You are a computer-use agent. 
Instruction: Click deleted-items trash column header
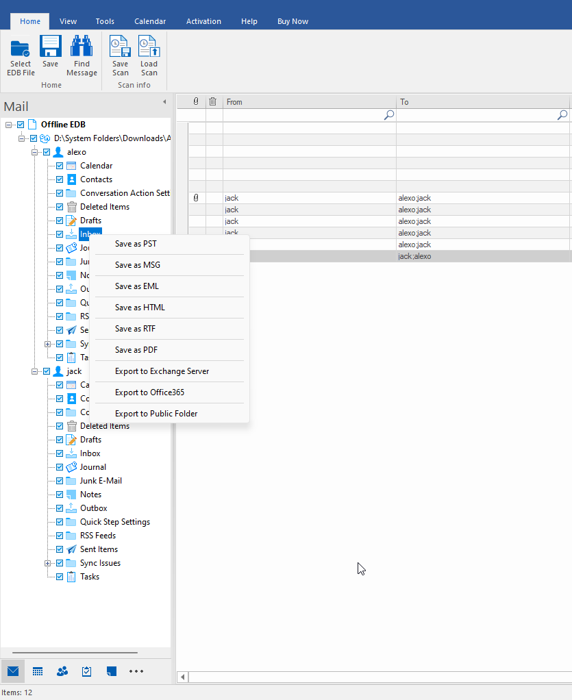[213, 102]
